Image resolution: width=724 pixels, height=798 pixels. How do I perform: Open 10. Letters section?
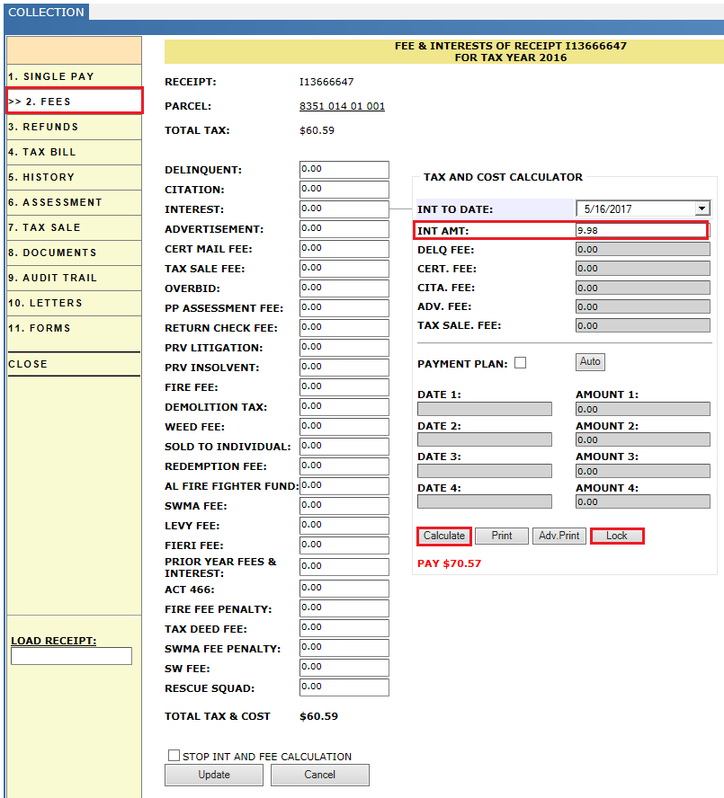click(x=74, y=303)
